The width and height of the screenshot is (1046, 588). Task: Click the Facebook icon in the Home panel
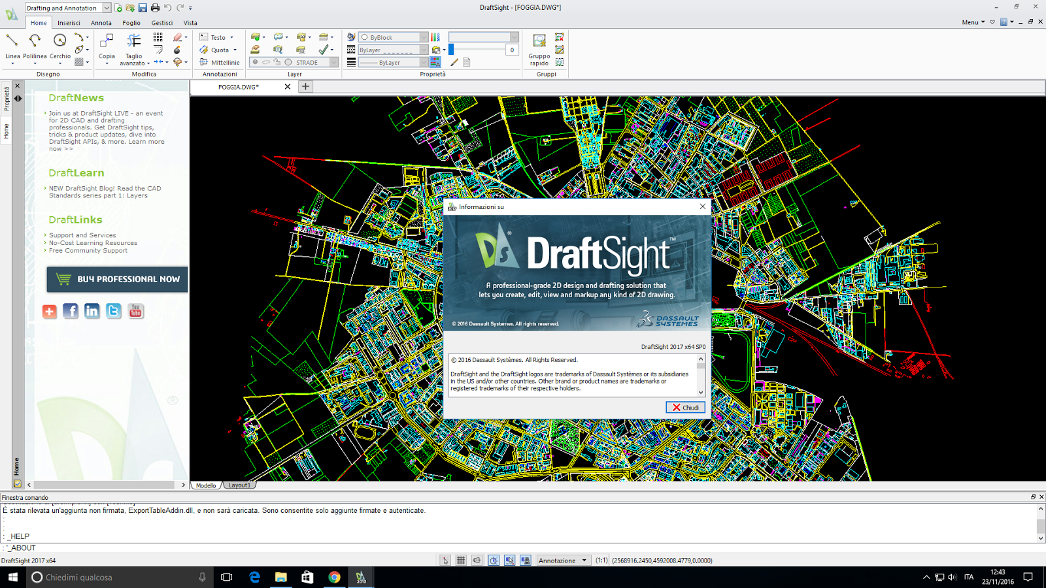[71, 312]
